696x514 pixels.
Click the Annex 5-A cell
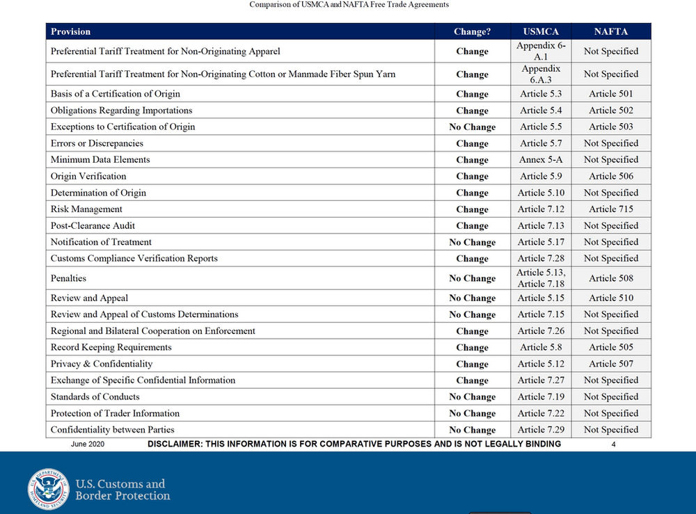tap(541, 159)
